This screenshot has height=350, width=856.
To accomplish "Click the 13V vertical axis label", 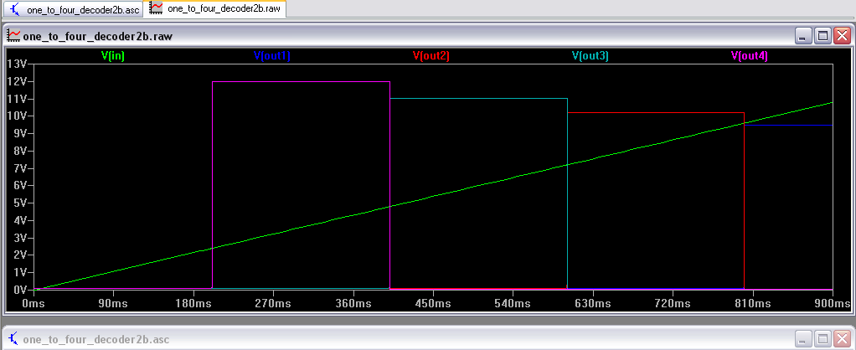I will pyautogui.click(x=17, y=64).
